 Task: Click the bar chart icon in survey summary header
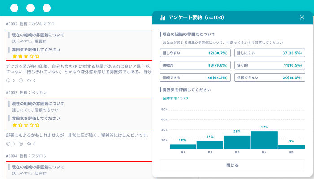[163, 17]
